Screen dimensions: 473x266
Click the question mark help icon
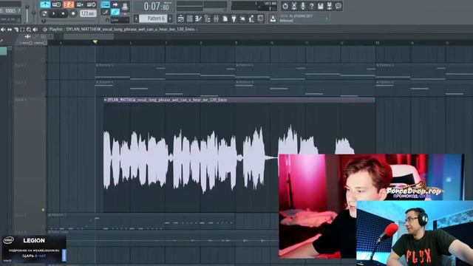click(312, 6)
